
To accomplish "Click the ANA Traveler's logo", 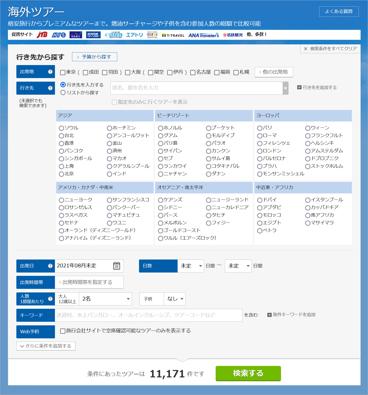I will coord(203,35).
